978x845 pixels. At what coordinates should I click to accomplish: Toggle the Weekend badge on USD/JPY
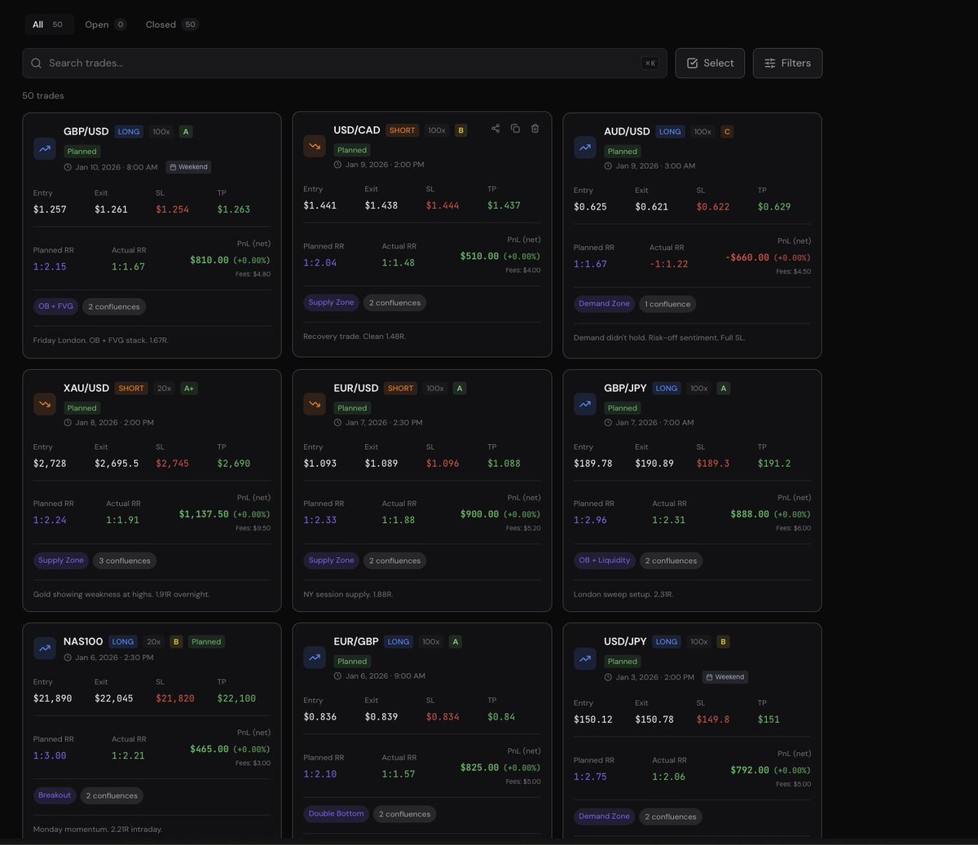tap(725, 677)
